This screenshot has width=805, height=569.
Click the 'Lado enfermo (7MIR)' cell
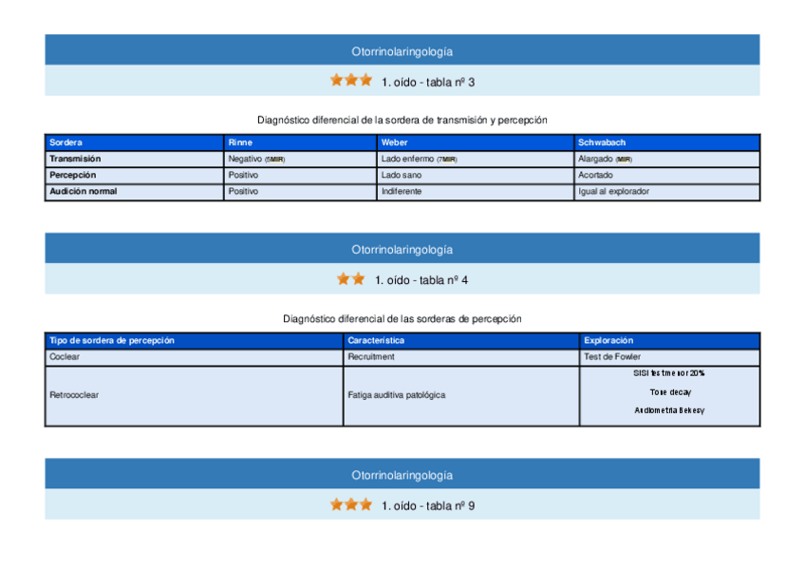click(419, 159)
